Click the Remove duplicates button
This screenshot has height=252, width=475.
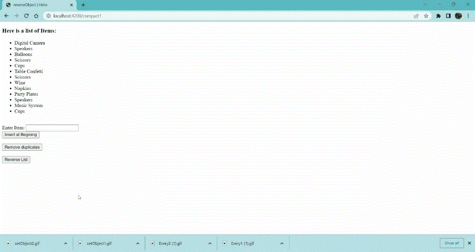coord(22,147)
